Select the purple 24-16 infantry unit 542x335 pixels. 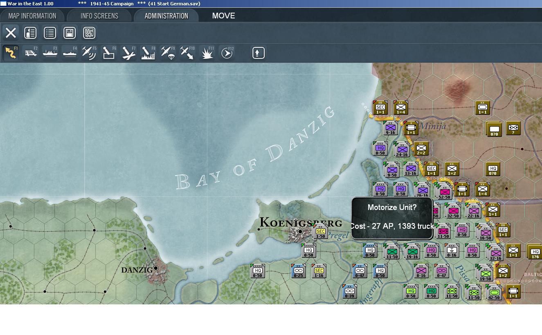tap(402, 150)
